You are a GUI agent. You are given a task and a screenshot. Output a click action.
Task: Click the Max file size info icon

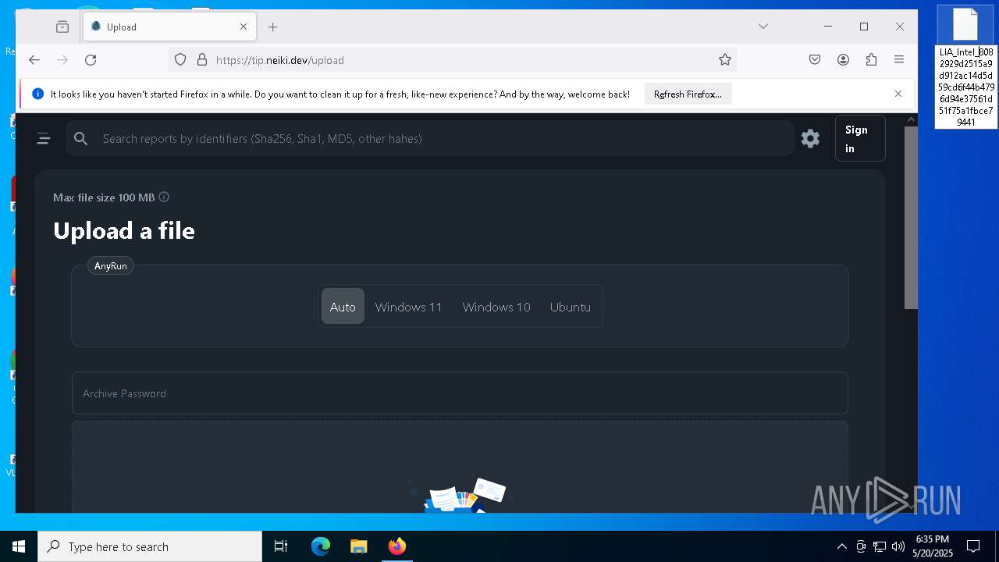coord(164,197)
